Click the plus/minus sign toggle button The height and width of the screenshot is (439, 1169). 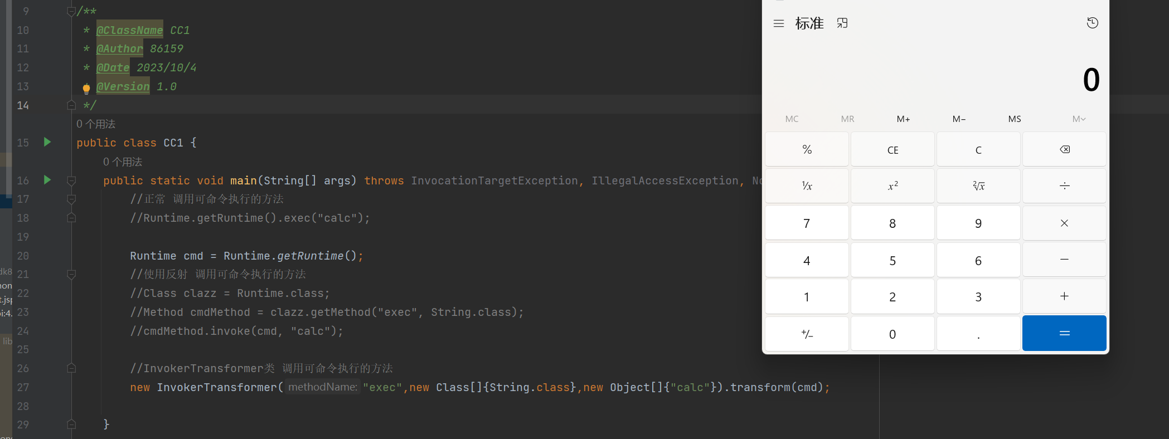tap(807, 334)
